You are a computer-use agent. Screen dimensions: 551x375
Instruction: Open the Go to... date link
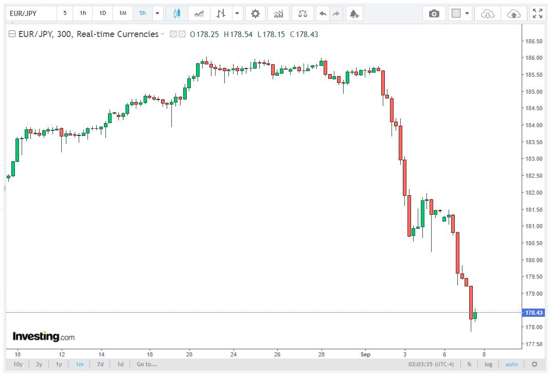click(x=147, y=364)
